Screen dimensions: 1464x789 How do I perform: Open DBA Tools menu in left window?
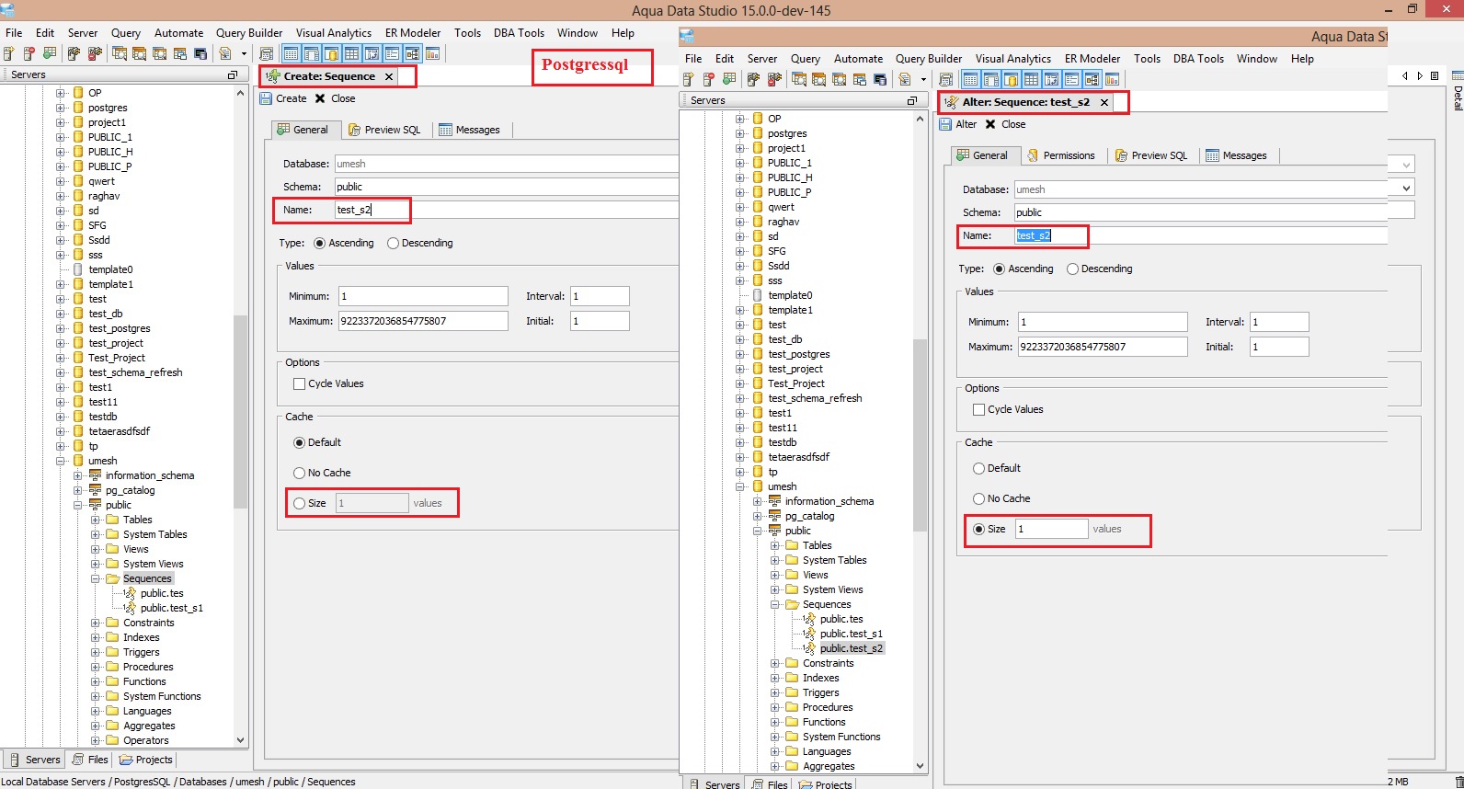519,33
